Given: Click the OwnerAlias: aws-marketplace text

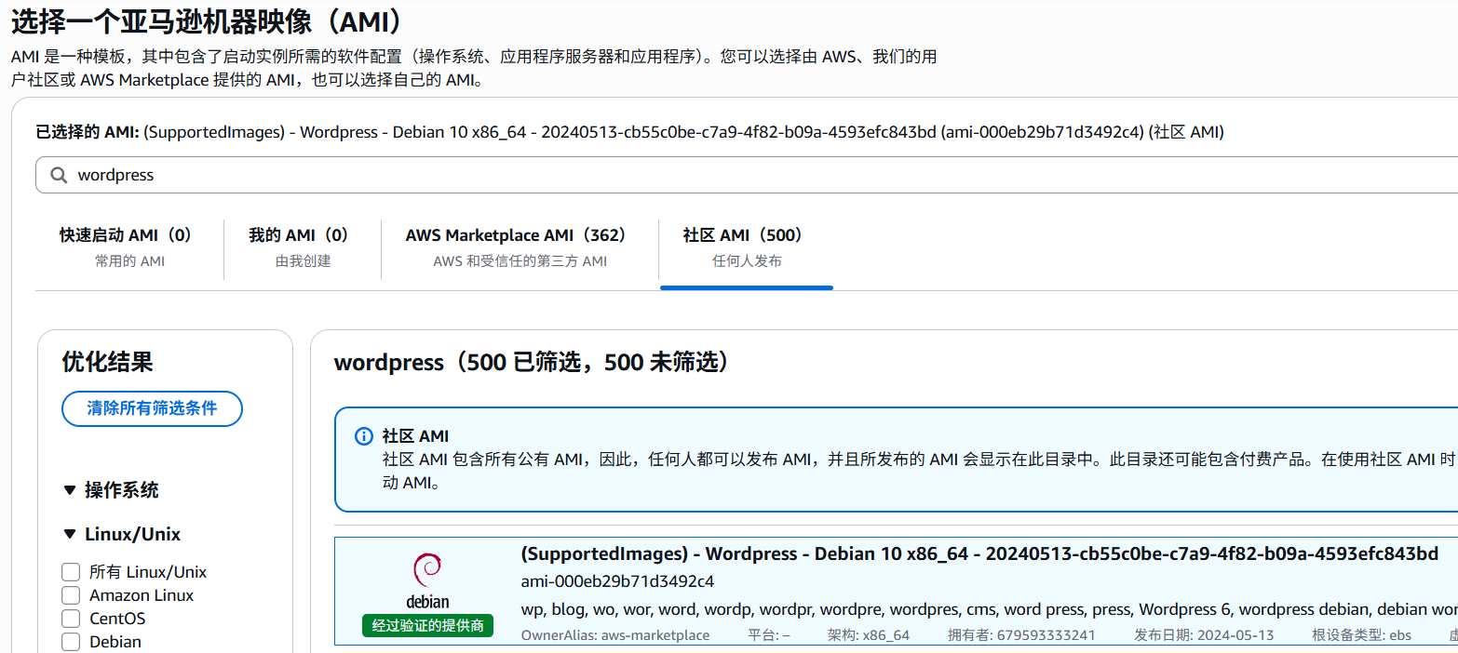Looking at the screenshot, I should (615, 635).
